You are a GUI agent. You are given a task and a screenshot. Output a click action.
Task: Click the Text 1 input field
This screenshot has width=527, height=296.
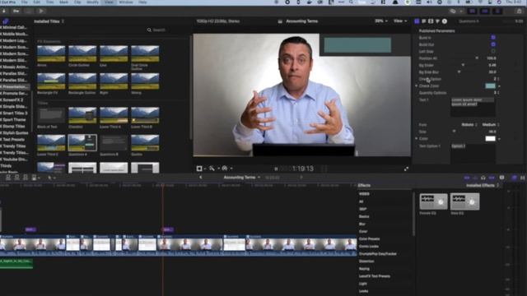click(473, 107)
